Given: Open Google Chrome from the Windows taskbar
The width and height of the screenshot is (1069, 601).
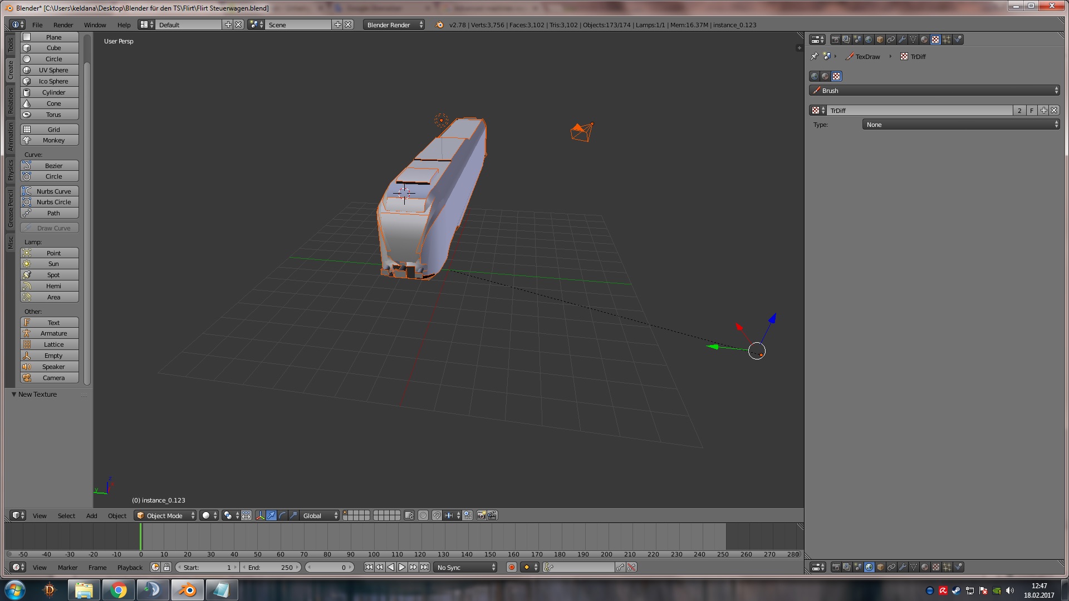Looking at the screenshot, I should (x=118, y=590).
